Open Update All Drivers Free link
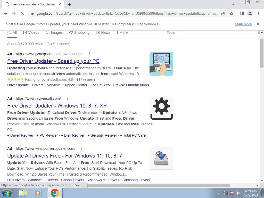 coord(65,155)
